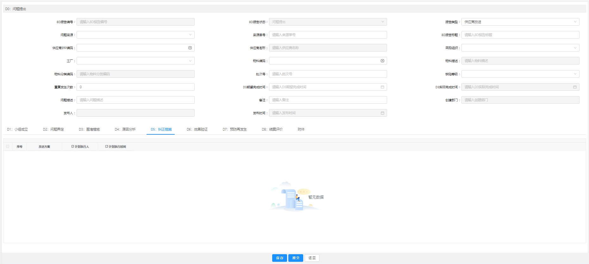The image size is (589, 264).
Task: Click the clear icon in 物料编码 field
Action: point(382,61)
